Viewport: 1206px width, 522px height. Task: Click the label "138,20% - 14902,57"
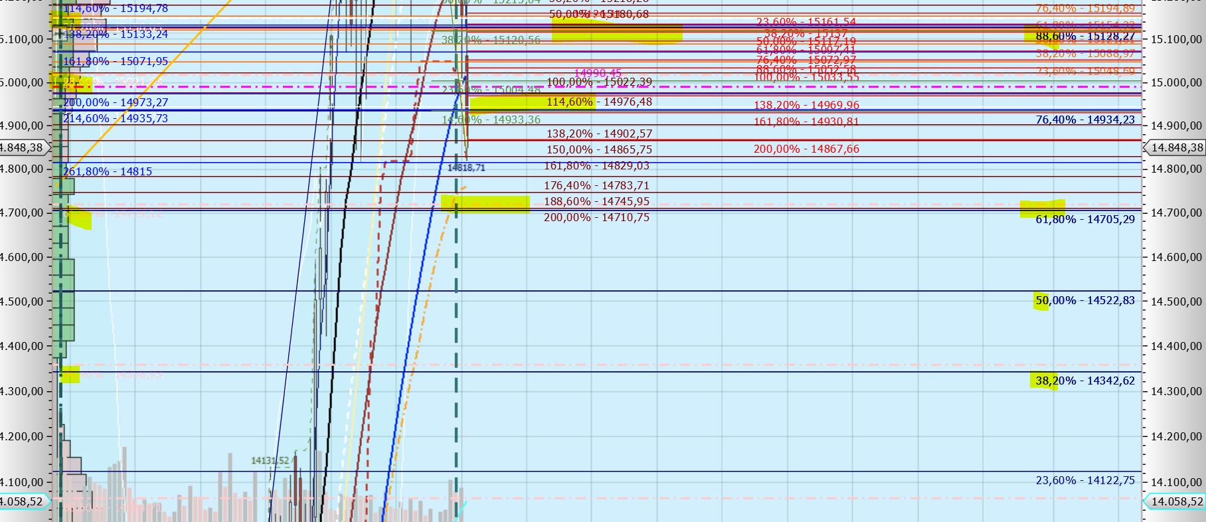pos(599,133)
